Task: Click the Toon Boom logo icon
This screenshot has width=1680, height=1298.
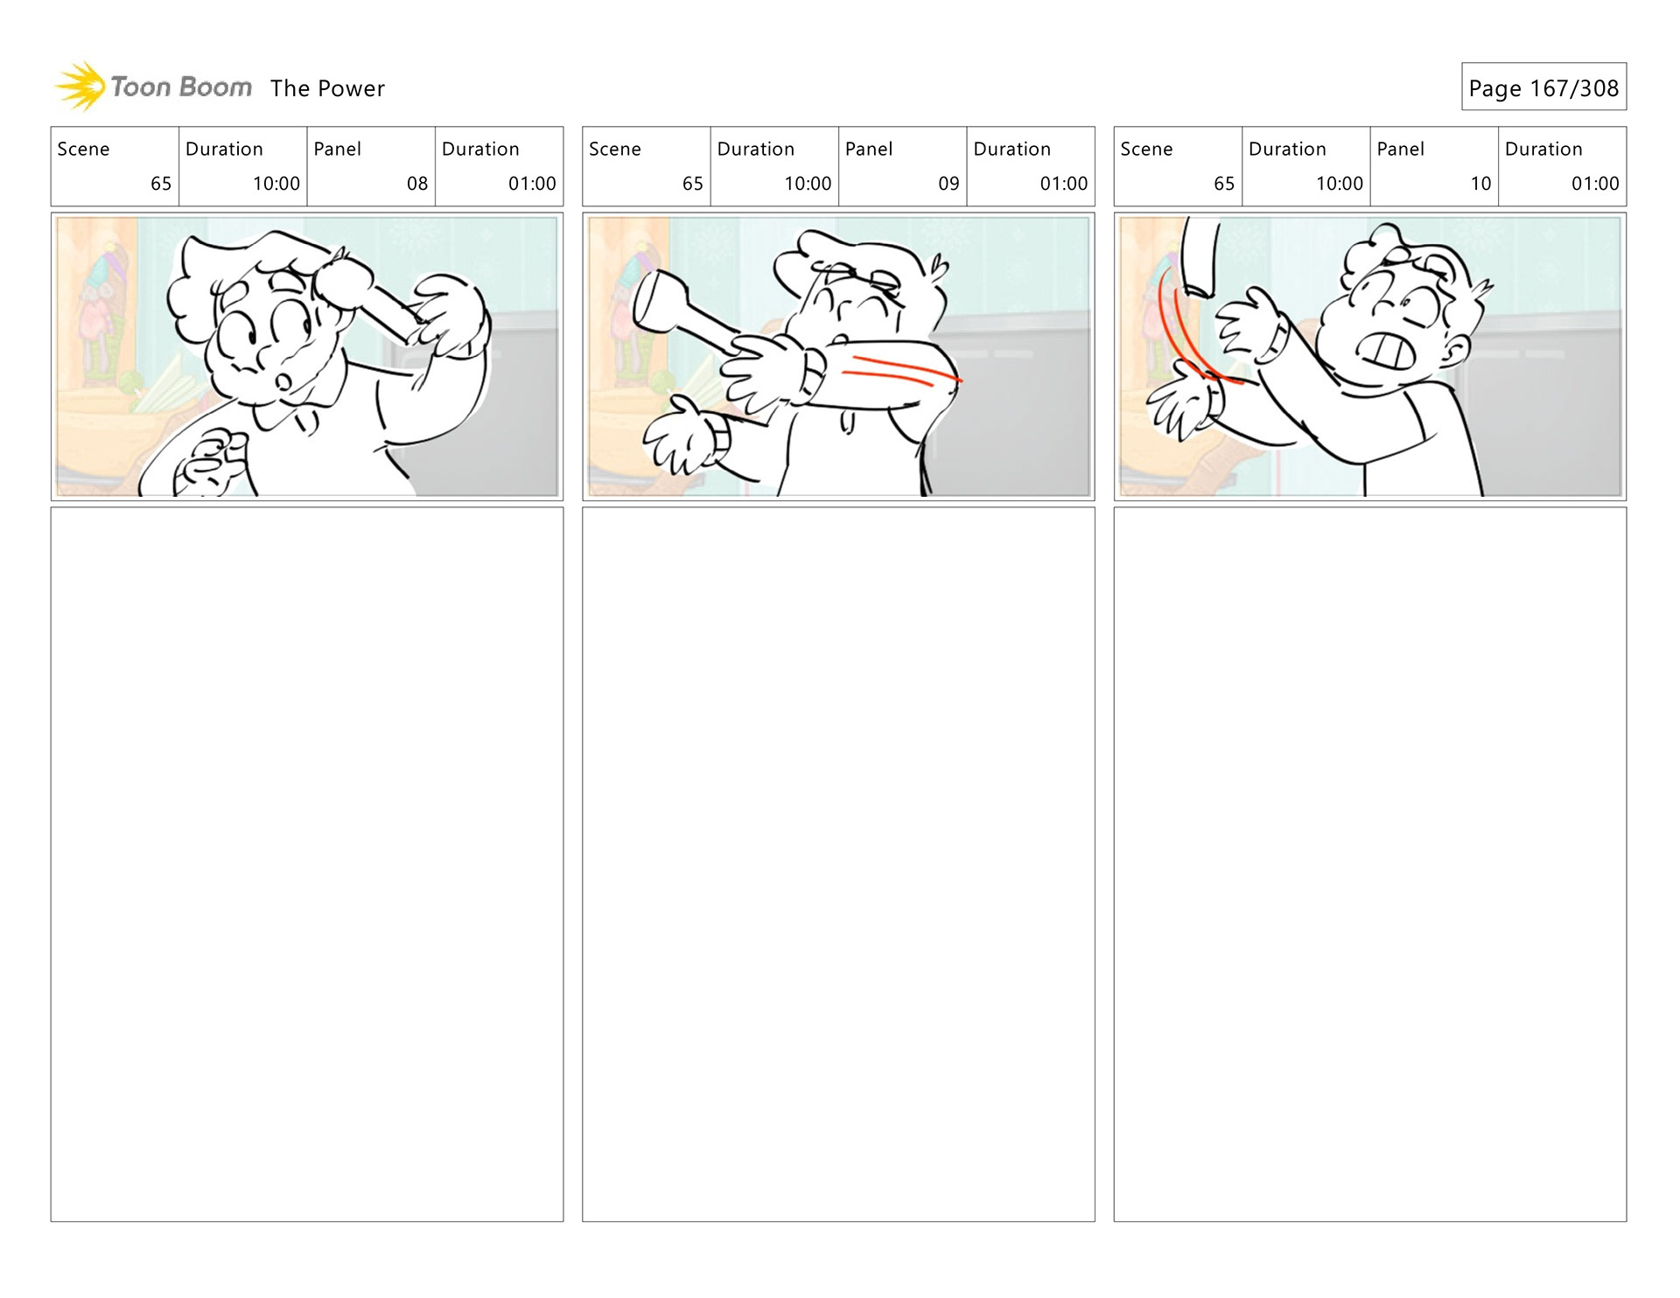Action: (80, 87)
